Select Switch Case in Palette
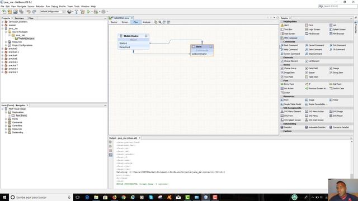The width and height of the screenshot is (358, 201). pos(337,88)
